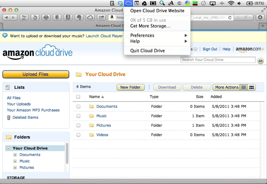Click the Safari back arrow button
Viewport: 267px width, 184px height.
pos(7,17)
